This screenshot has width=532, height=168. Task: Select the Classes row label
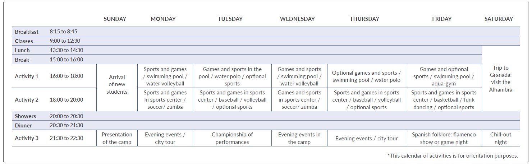(x=24, y=41)
